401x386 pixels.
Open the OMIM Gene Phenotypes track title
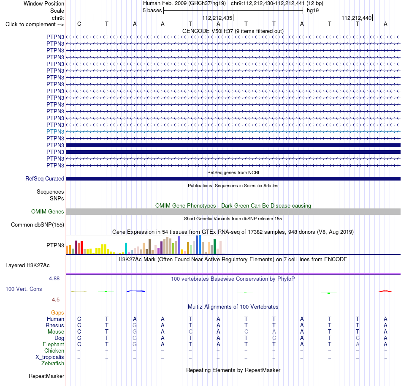click(233, 205)
